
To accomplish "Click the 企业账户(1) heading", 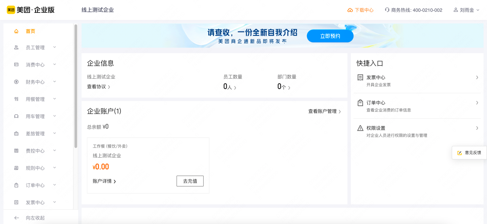I will click(x=104, y=111).
